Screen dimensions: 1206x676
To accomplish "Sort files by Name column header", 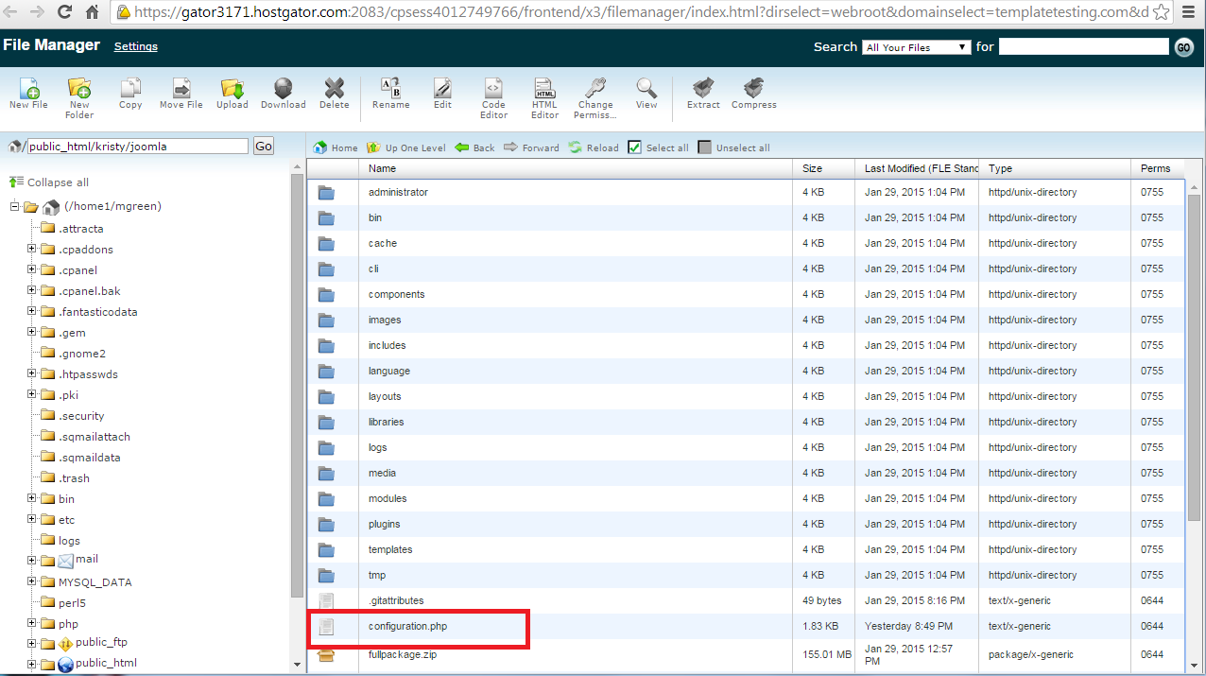I will point(383,168).
